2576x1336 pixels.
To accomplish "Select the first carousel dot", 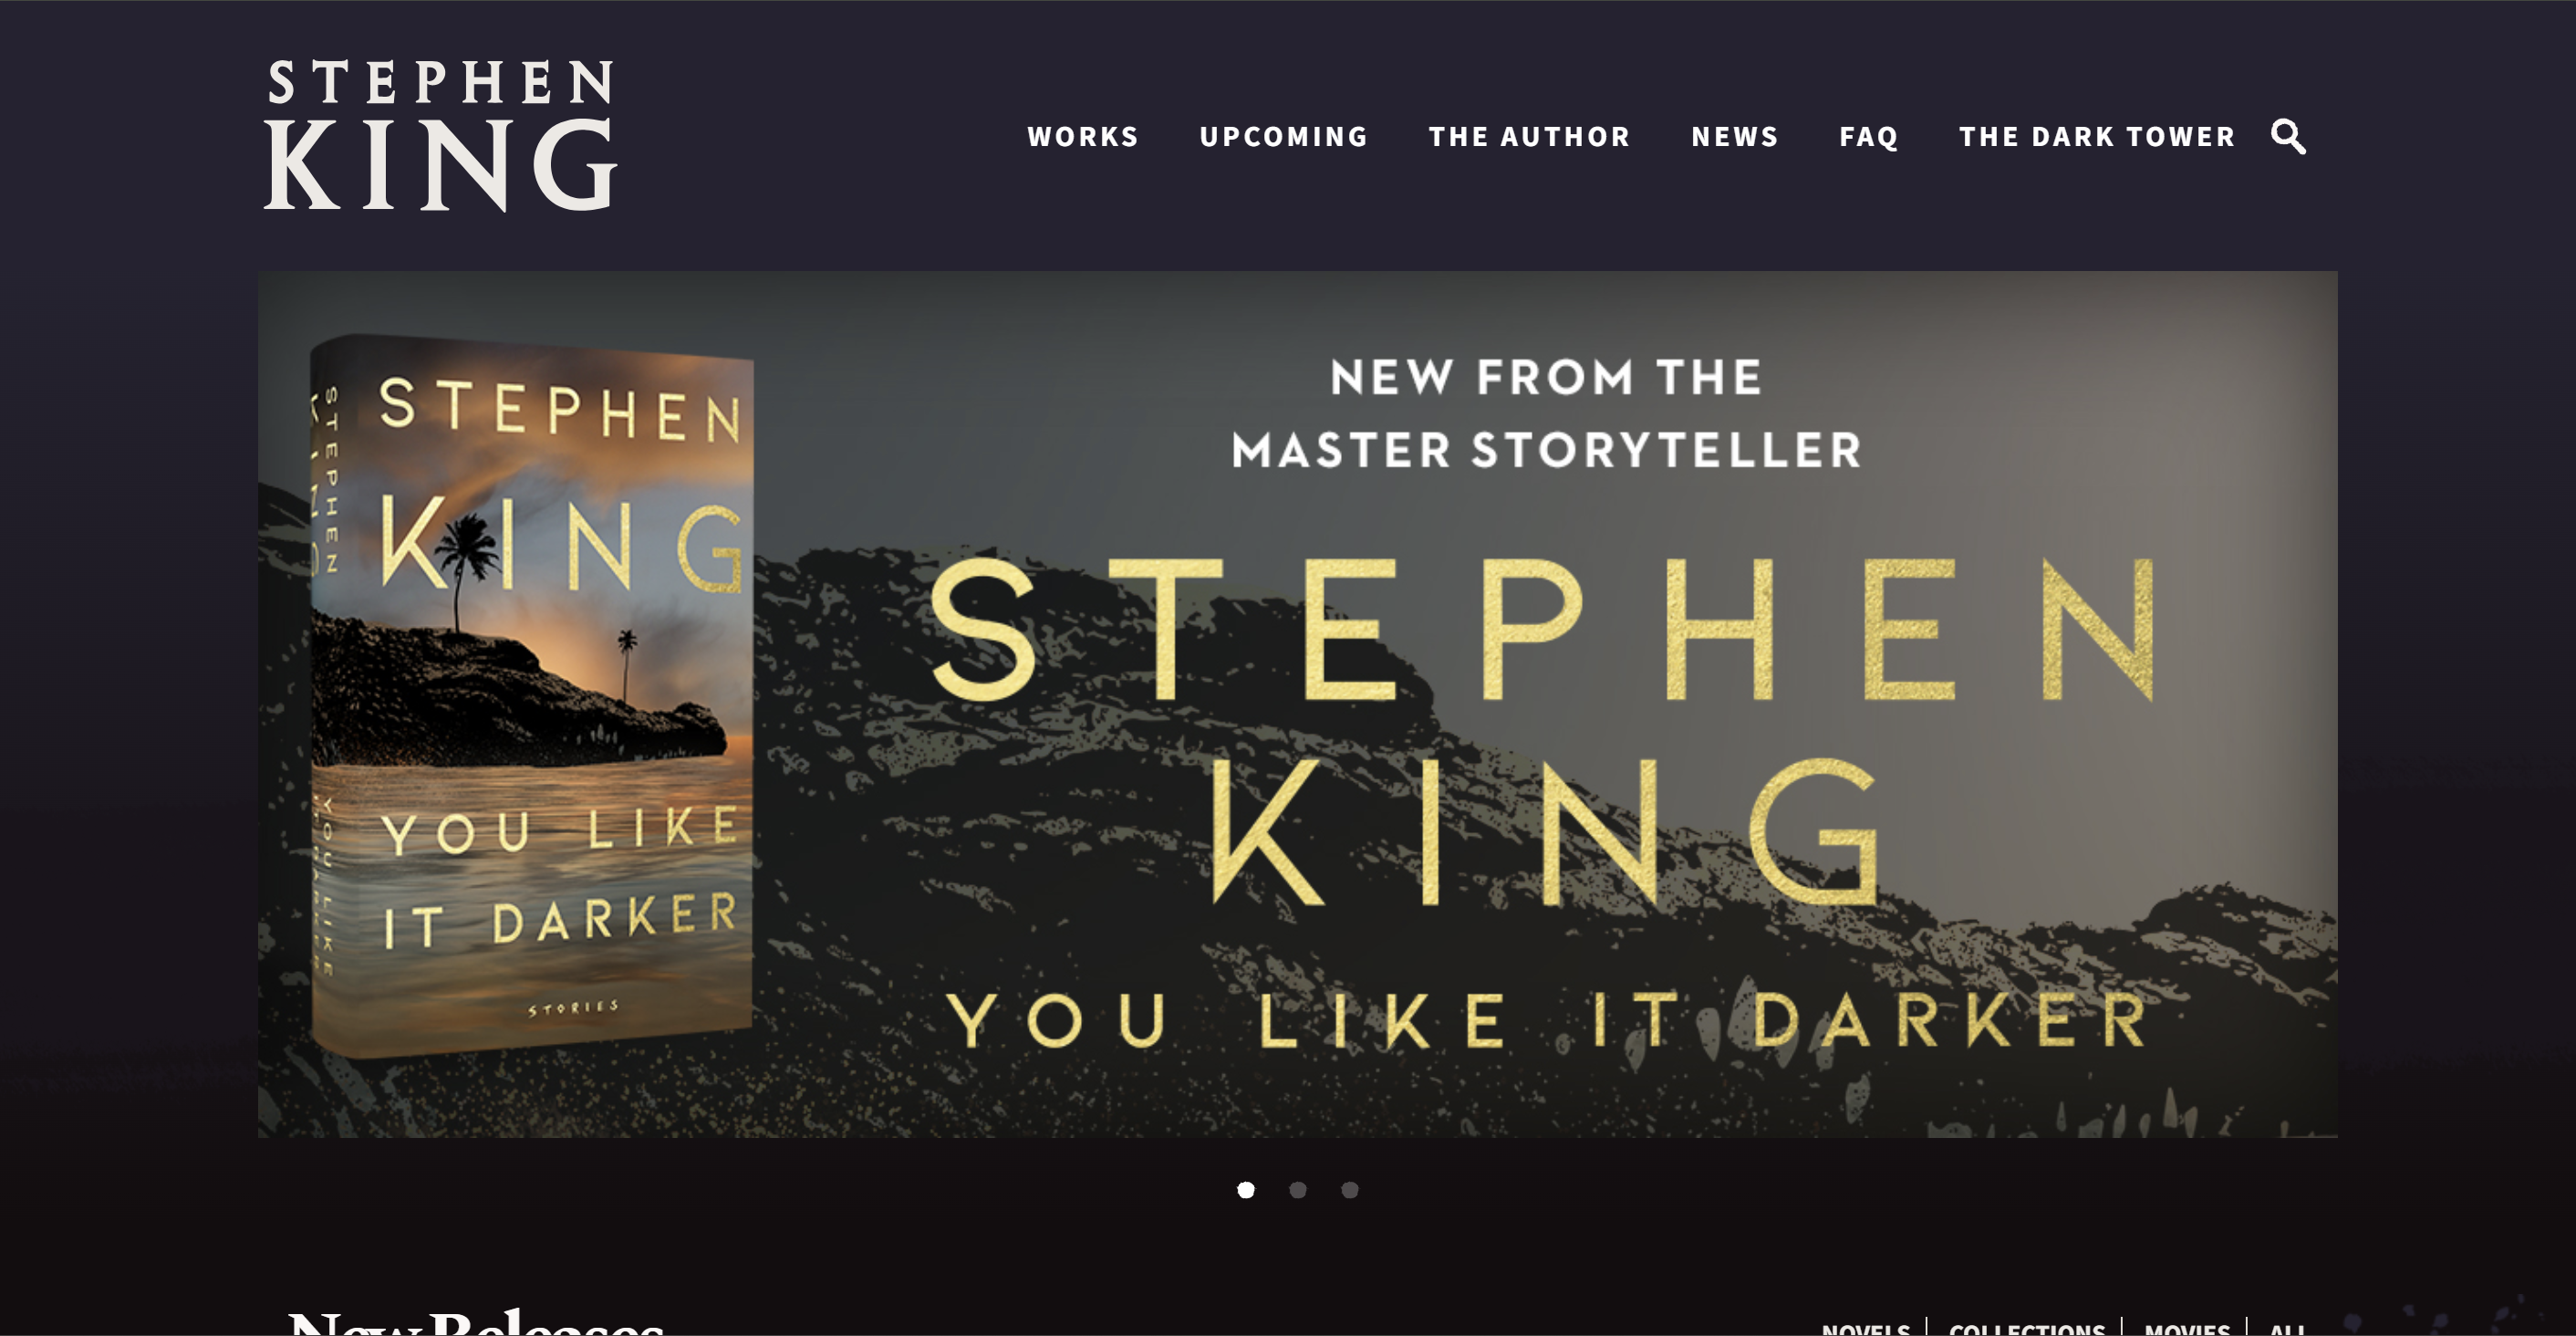I will [x=1246, y=1190].
